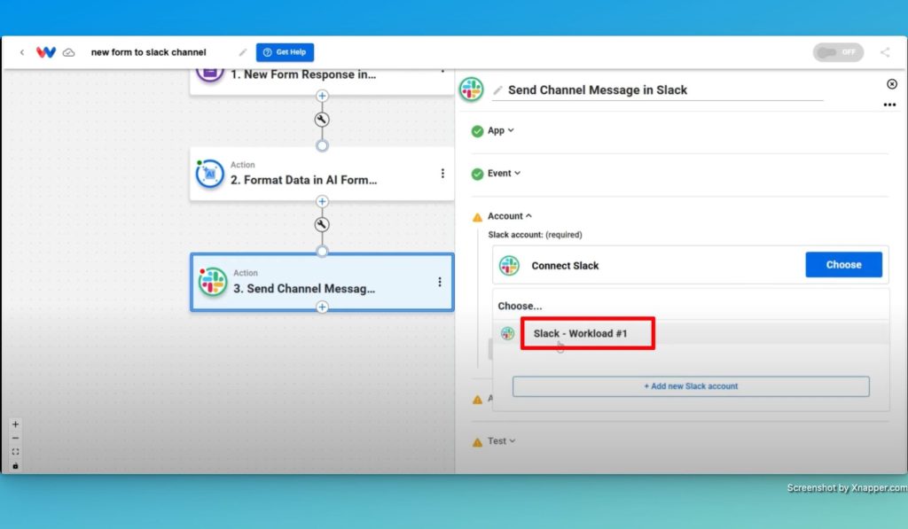This screenshot has height=529, width=908.
Task: Open panel more options ellipsis
Action: click(889, 105)
